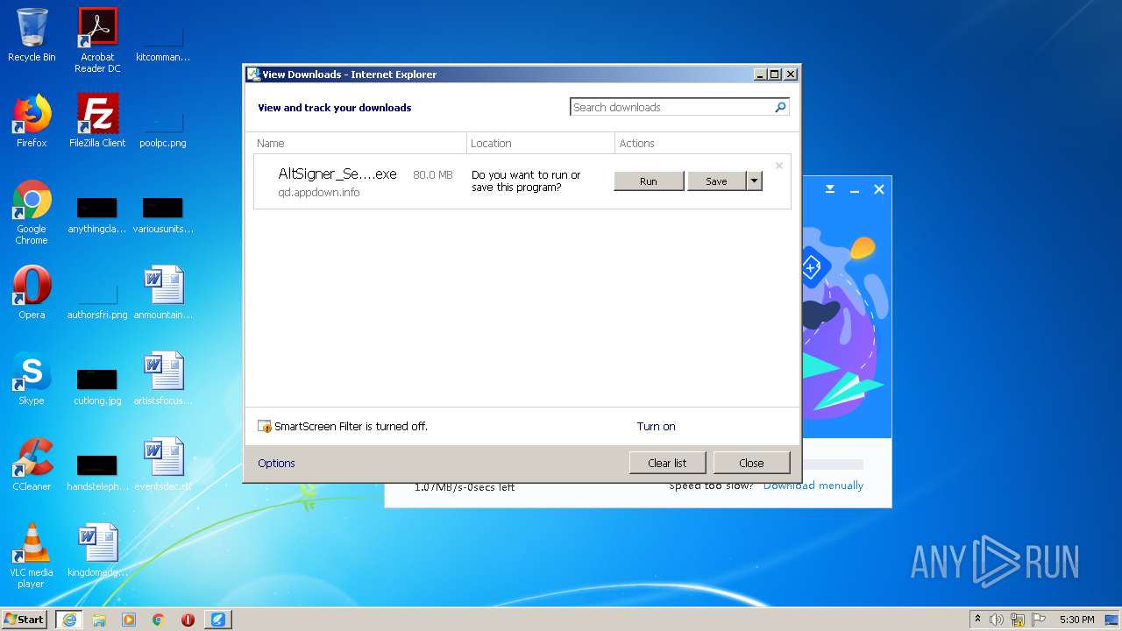The width and height of the screenshot is (1122, 631).
Task: Click Opera icon in taskbar
Action: pyautogui.click(x=188, y=620)
